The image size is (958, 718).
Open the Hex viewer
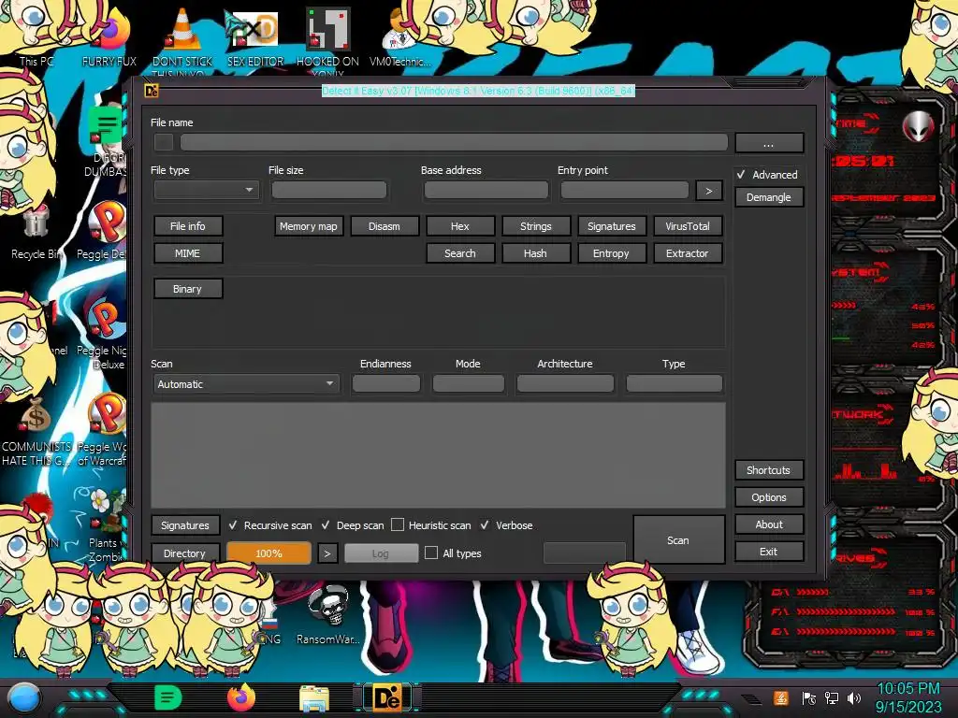pyautogui.click(x=460, y=226)
